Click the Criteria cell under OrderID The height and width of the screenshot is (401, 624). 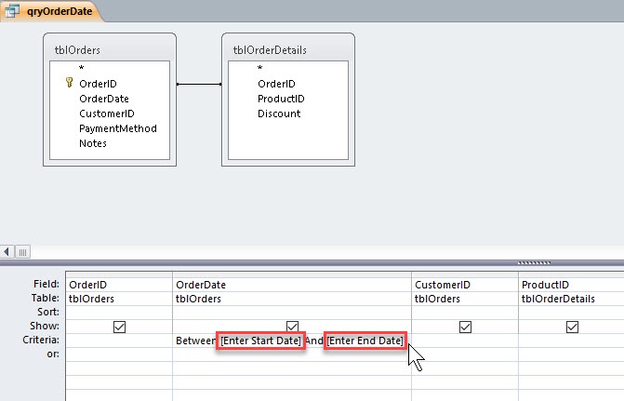119,341
